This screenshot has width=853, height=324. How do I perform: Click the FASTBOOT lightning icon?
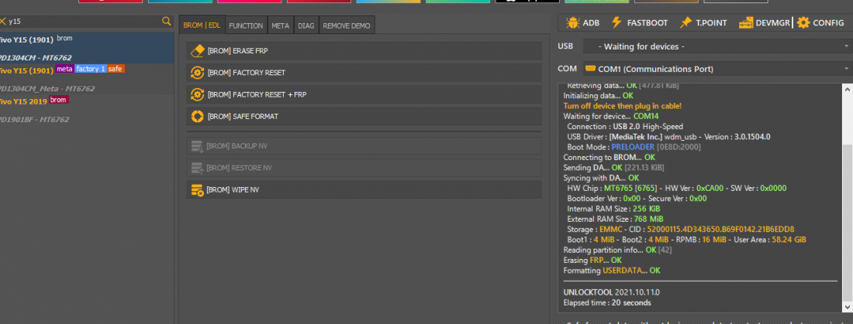point(616,22)
